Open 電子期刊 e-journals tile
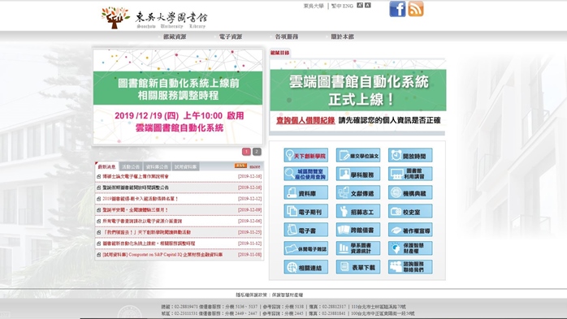 (x=306, y=211)
